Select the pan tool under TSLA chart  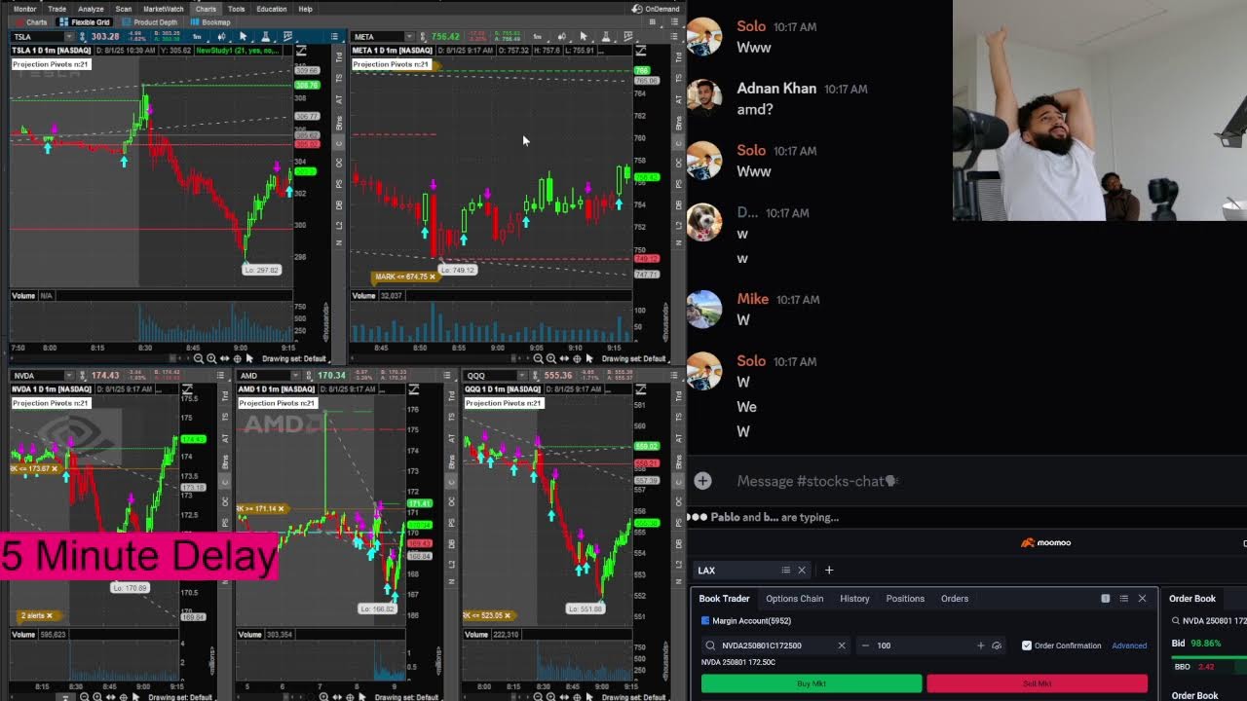[x=224, y=358]
